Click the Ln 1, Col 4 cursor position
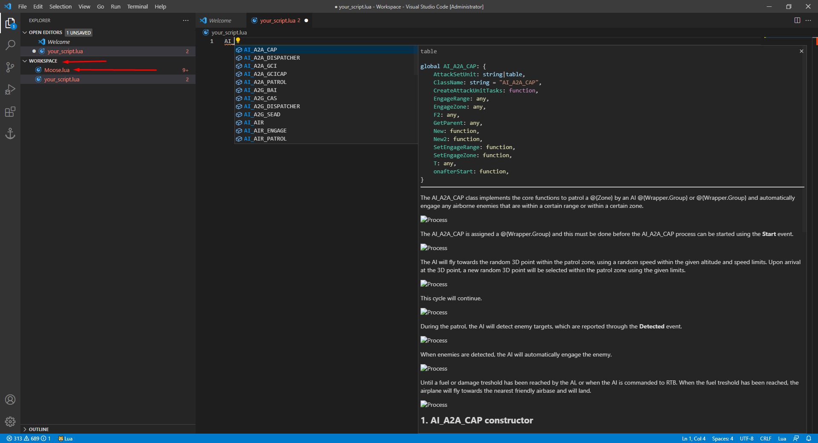Image resolution: width=818 pixels, height=443 pixels. (693, 438)
